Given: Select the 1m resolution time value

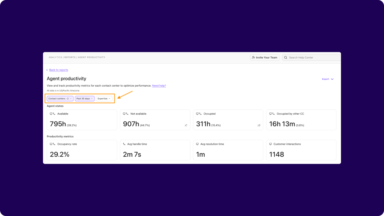Looking at the screenshot, I should click(200, 154).
